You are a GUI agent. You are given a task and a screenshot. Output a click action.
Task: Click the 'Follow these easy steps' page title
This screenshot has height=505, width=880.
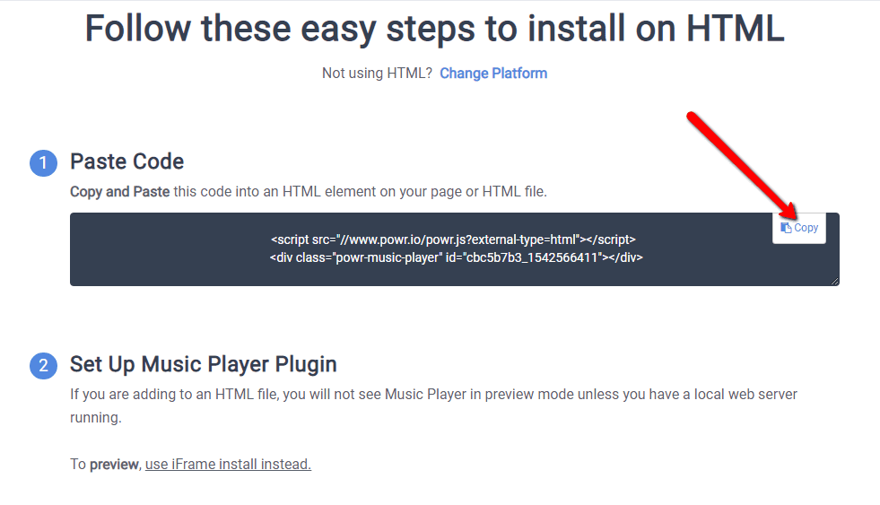tap(434, 29)
